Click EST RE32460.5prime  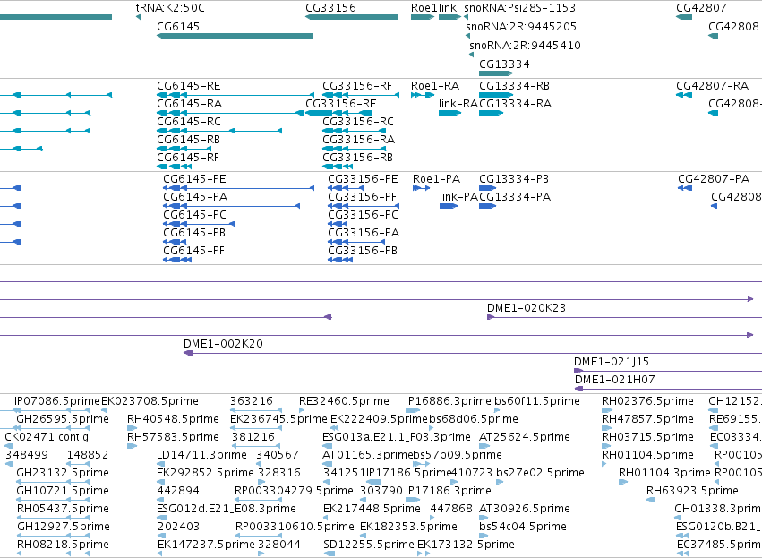pyautogui.click(x=344, y=401)
